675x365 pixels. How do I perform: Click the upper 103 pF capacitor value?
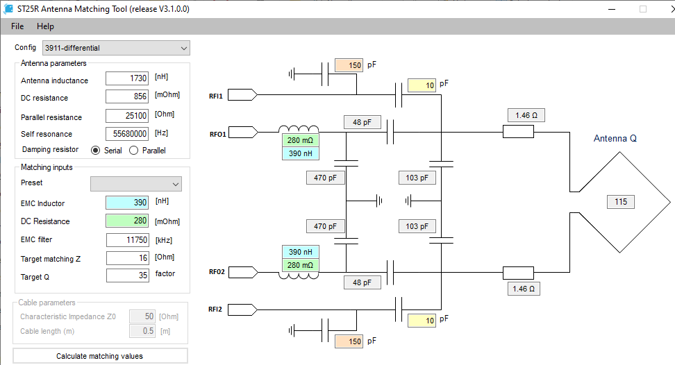point(417,178)
